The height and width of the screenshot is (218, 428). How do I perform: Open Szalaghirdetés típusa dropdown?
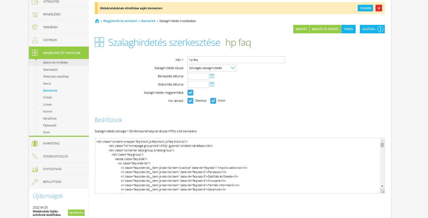(212, 68)
